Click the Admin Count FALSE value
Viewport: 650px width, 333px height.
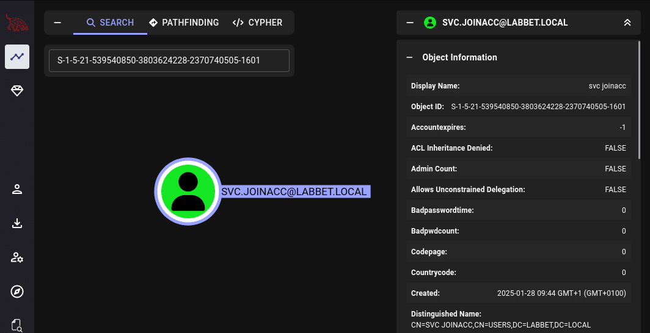coord(616,169)
